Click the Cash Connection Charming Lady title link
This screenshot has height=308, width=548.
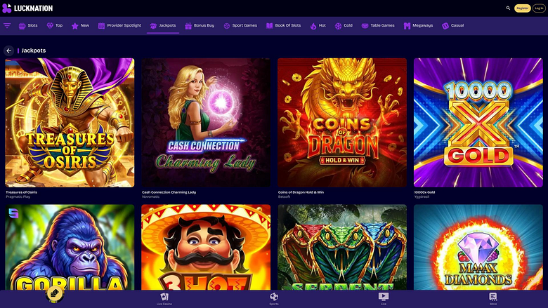click(x=169, y=192)
